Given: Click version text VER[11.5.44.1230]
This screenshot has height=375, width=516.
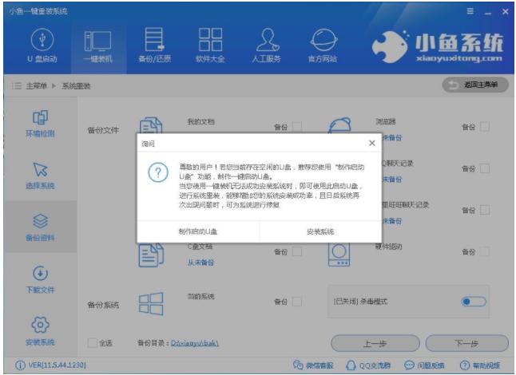Looking at the screenshot, I should (58, 365).
